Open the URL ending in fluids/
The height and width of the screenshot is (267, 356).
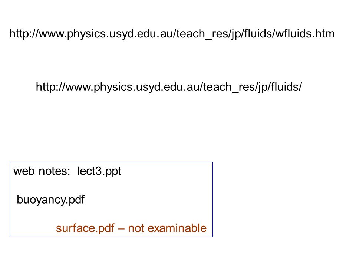pyautogui.click(x=169, y=87)
